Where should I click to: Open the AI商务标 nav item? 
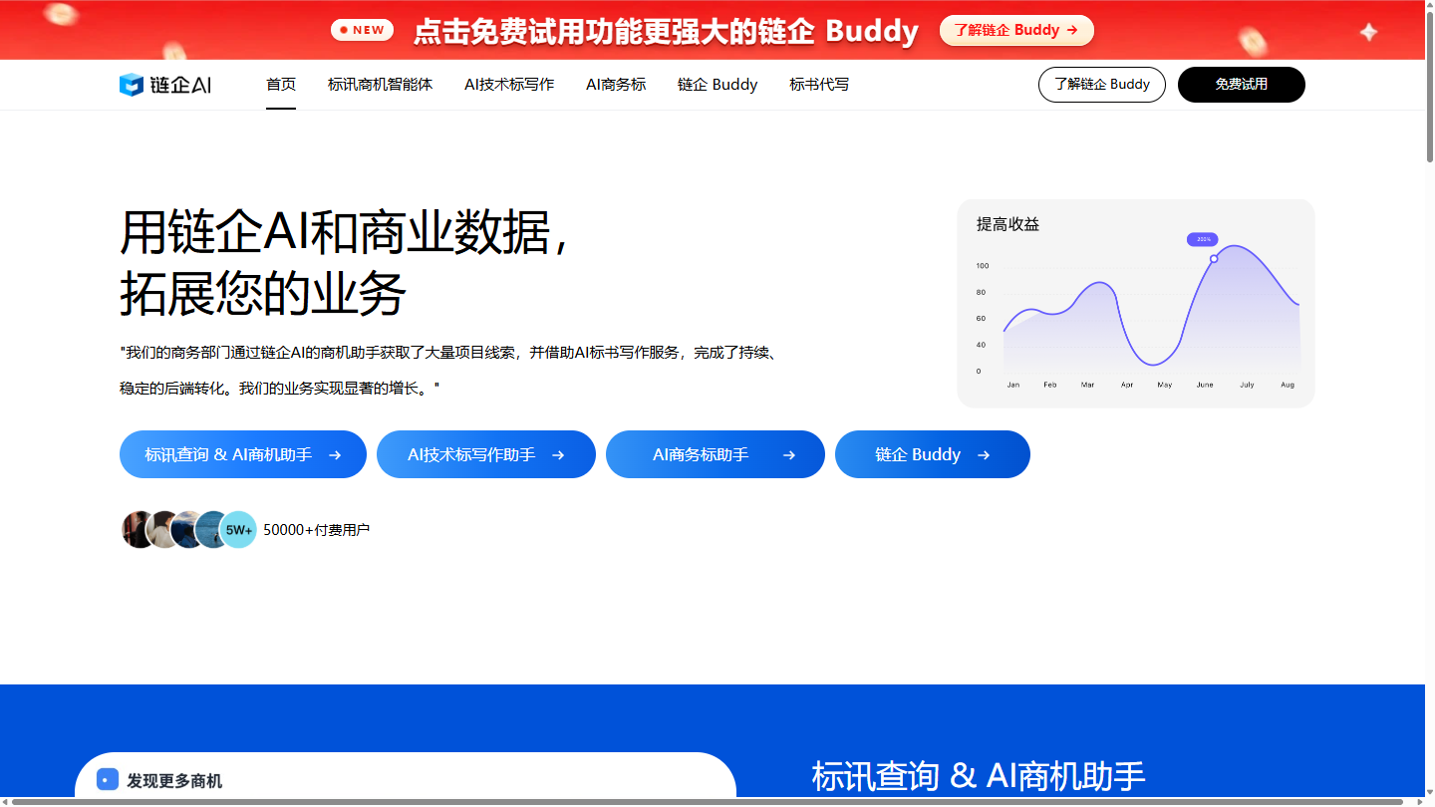pyautogui.click(x=616, y=85)
